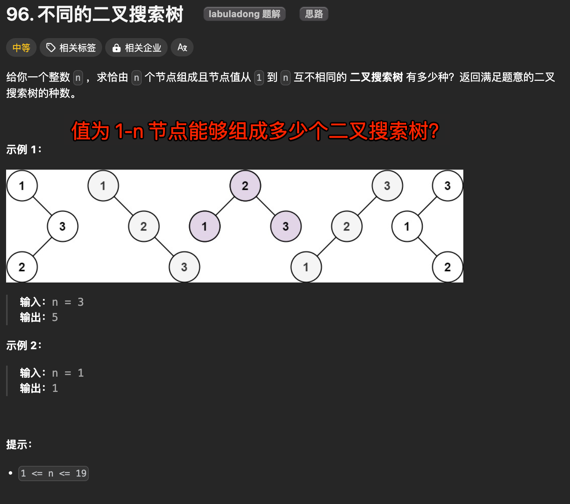This screenshot has height=504, width=570.
Task: Click the 输出: 1 line
Action: point(39,388)
